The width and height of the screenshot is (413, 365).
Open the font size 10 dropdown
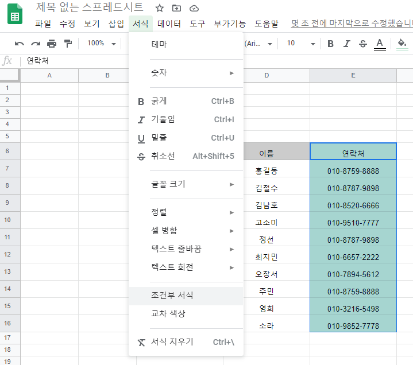coord(300,43)
